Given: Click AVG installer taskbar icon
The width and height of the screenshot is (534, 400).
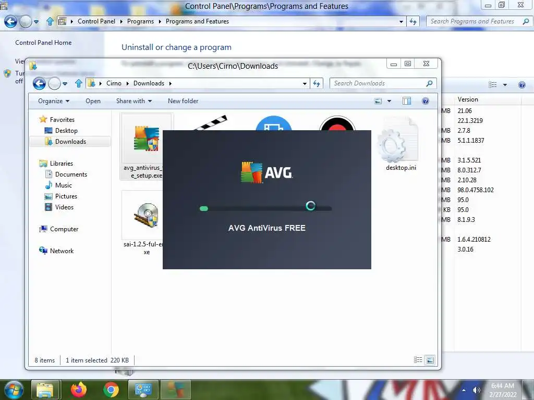Looking at the screenshot, I should [175, 390].
